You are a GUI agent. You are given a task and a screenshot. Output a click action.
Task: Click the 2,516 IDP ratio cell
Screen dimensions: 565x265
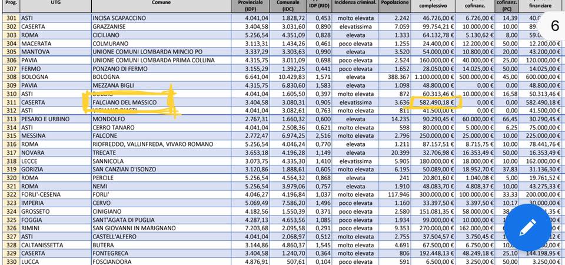tap(319, 136)
